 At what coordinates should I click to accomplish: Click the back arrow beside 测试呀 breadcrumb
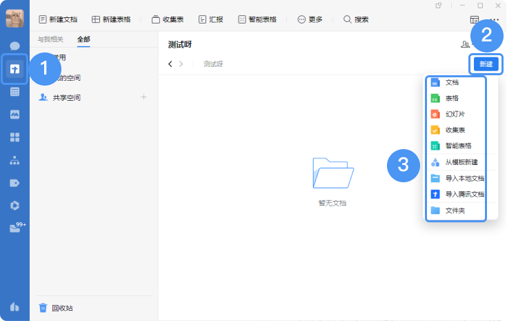click(170, 64)
